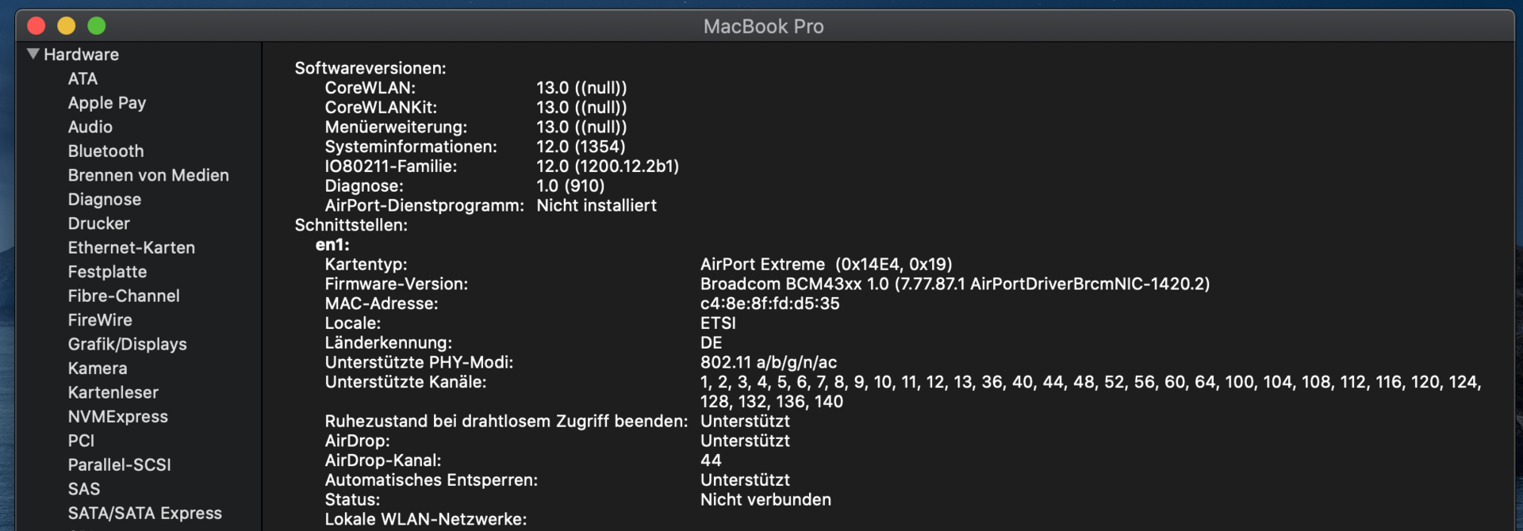Select Drucker in the sidebar
1523x531 pixels.
(99, 223)
